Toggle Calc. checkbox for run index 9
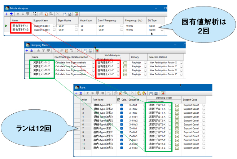Image resolution: width=237 pixels, height=159 pixels. click(122, 136)
